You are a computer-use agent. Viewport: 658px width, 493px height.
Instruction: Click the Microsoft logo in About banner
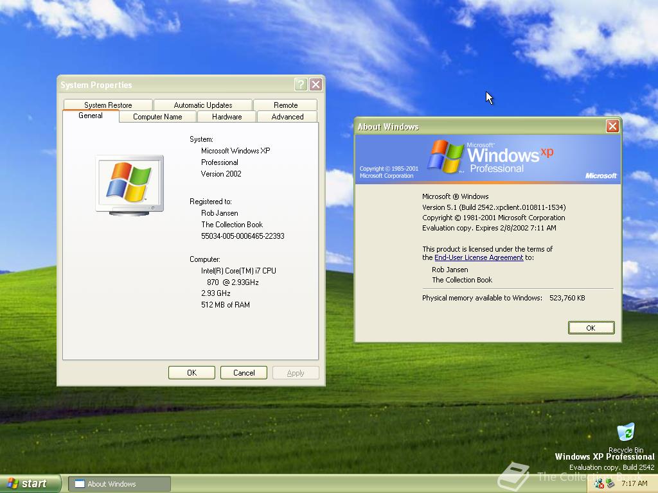click(x=601, y=176)
